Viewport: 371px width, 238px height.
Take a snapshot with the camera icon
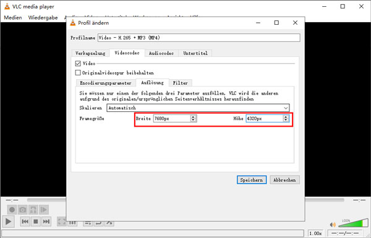[22, 210]
